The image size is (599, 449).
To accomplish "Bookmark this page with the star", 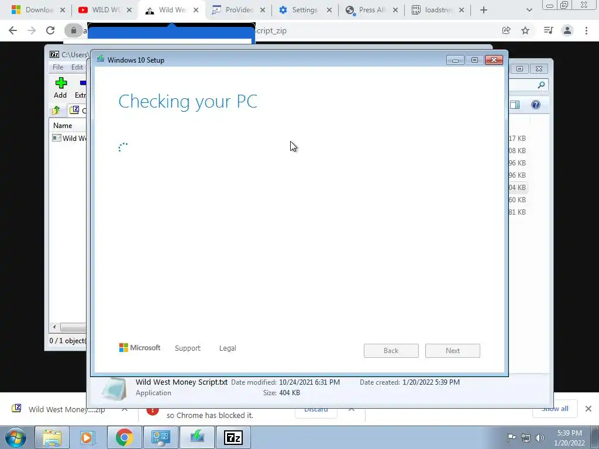I will (x=526, y=30).
